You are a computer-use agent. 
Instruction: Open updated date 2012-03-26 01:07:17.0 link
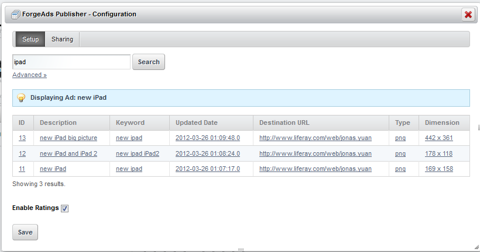coord(208,169)
